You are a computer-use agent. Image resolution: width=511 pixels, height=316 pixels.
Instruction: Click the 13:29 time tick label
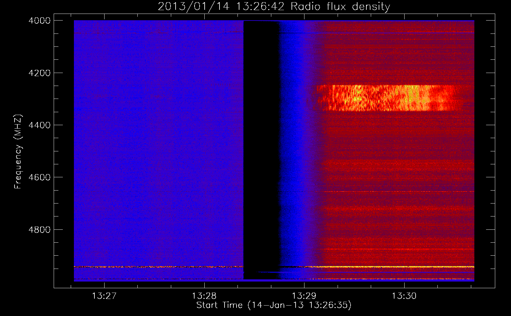pyautogui.click(x=304, y=296)
